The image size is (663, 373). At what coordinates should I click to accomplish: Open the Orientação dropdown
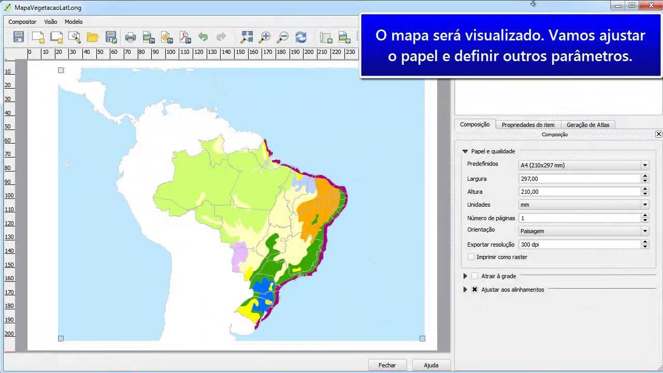pyautogui.click(x=584, y=231)
